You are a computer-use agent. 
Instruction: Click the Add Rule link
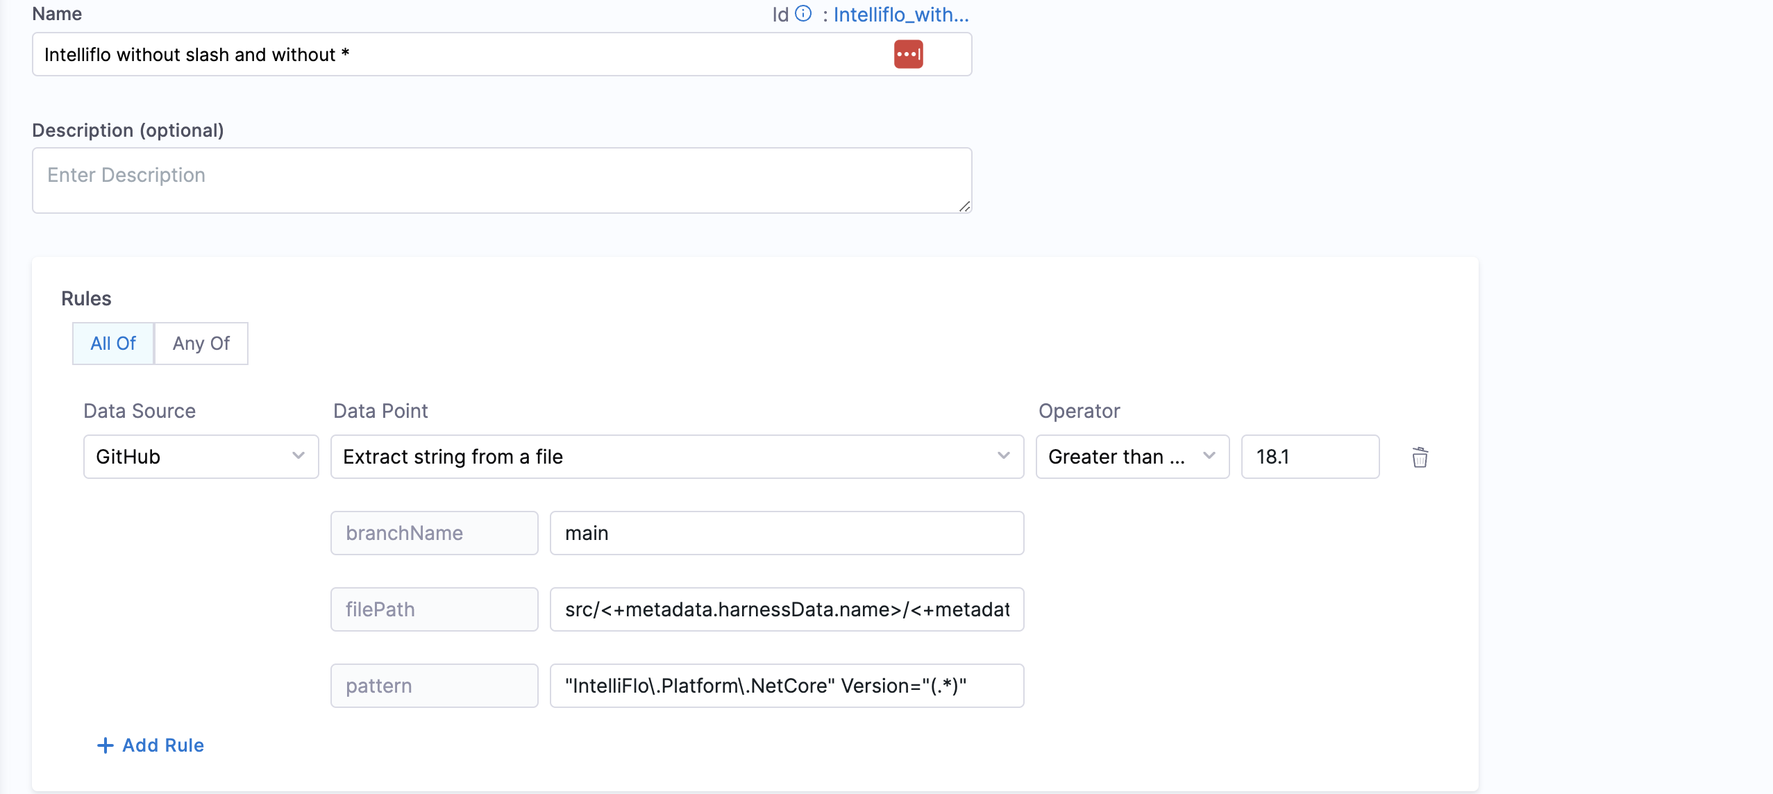163,745
